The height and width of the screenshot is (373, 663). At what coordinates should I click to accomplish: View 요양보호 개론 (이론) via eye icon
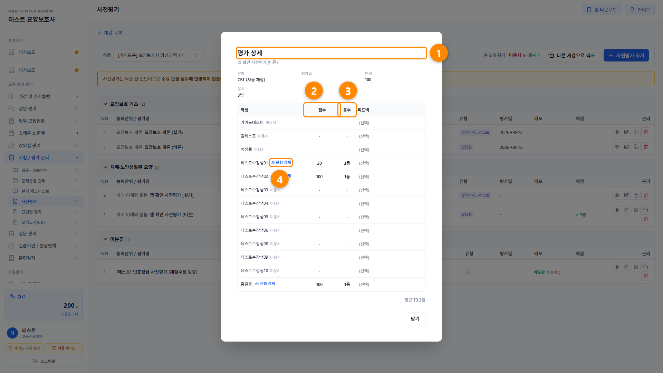(x=617, y=147)
